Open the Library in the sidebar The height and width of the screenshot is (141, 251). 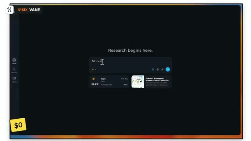[x=14, y=80]
